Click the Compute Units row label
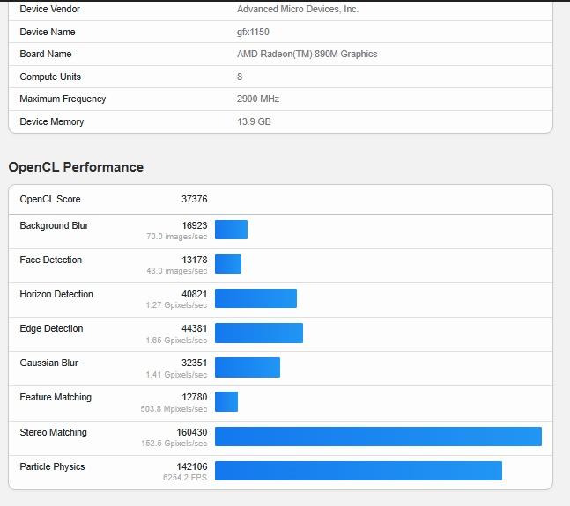 (x=50, y=77)
